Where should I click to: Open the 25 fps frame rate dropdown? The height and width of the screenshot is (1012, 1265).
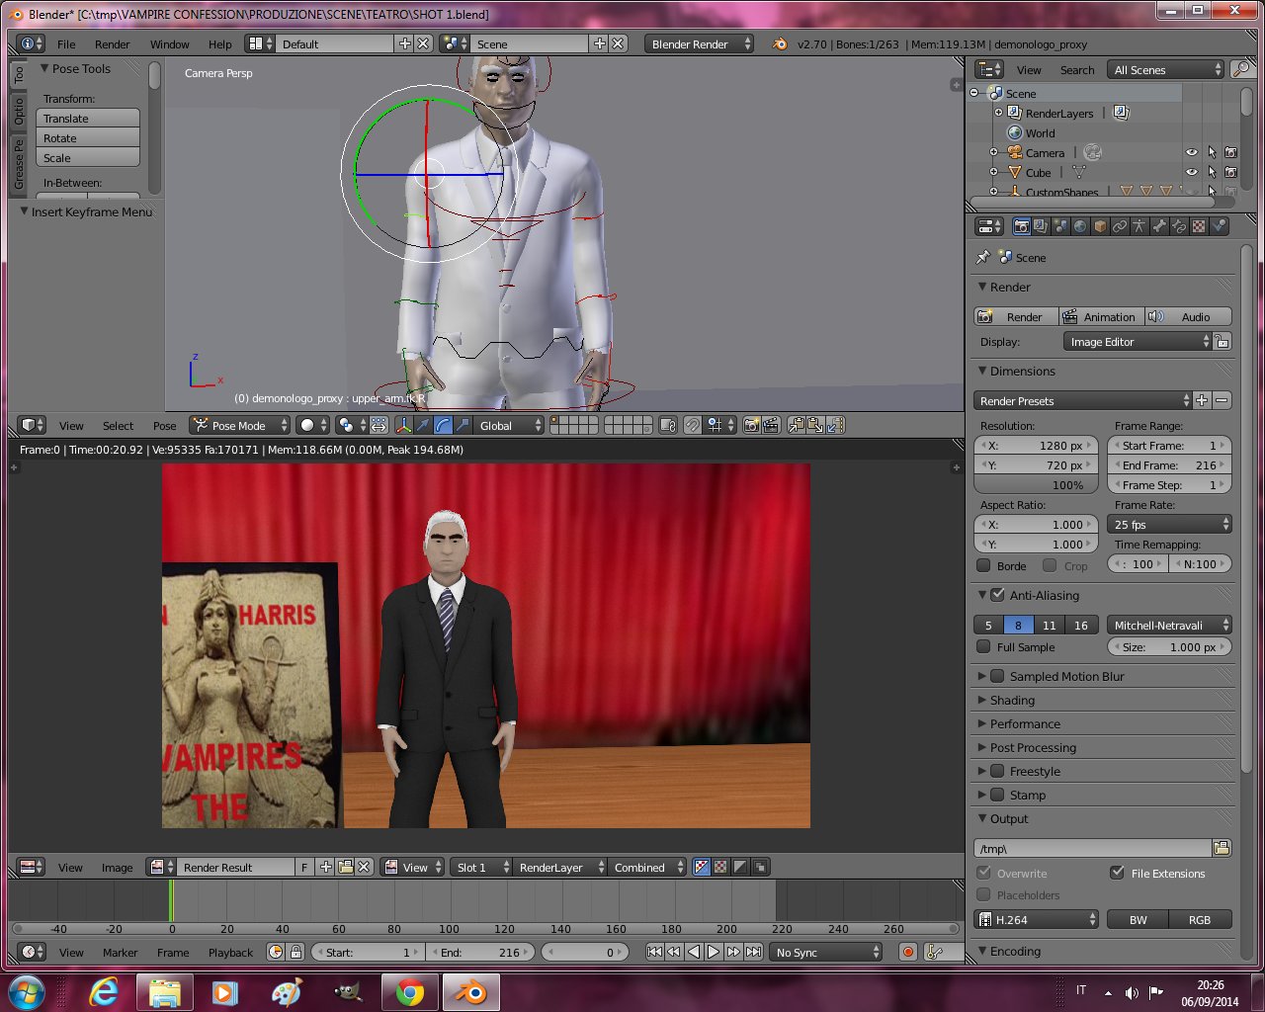1170,524
